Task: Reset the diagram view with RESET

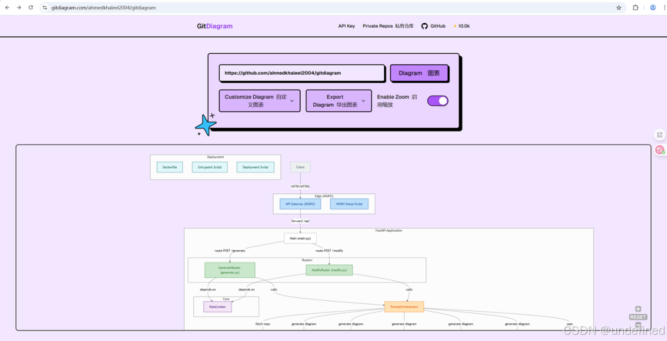Action: coord(638,317)
